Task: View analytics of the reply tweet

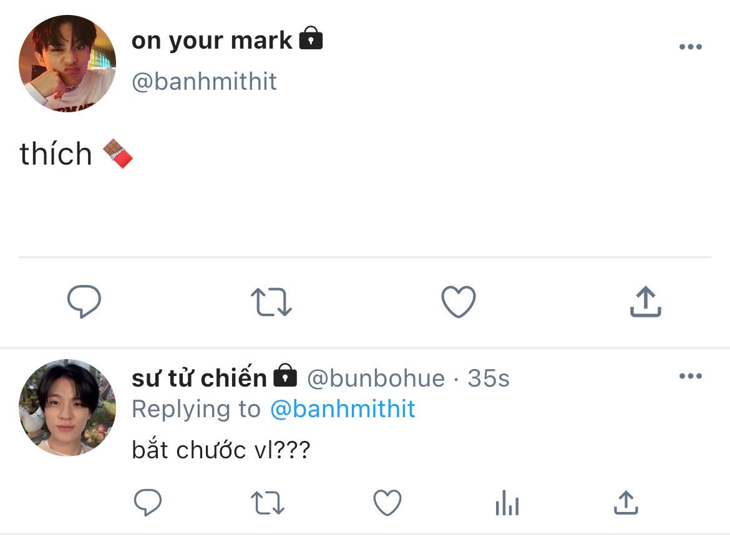Action: tap(507, 503)
